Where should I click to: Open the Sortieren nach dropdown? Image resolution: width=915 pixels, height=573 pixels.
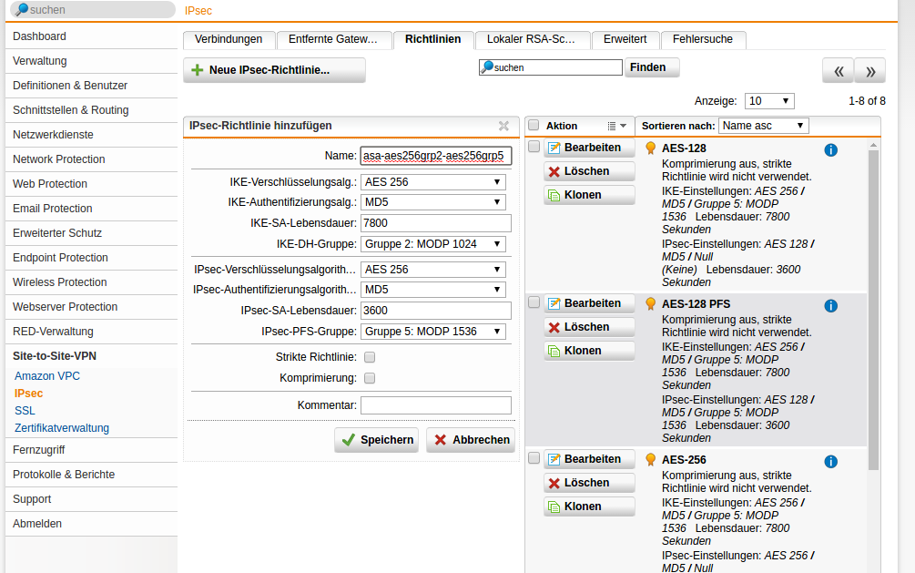tap(763, 126)
